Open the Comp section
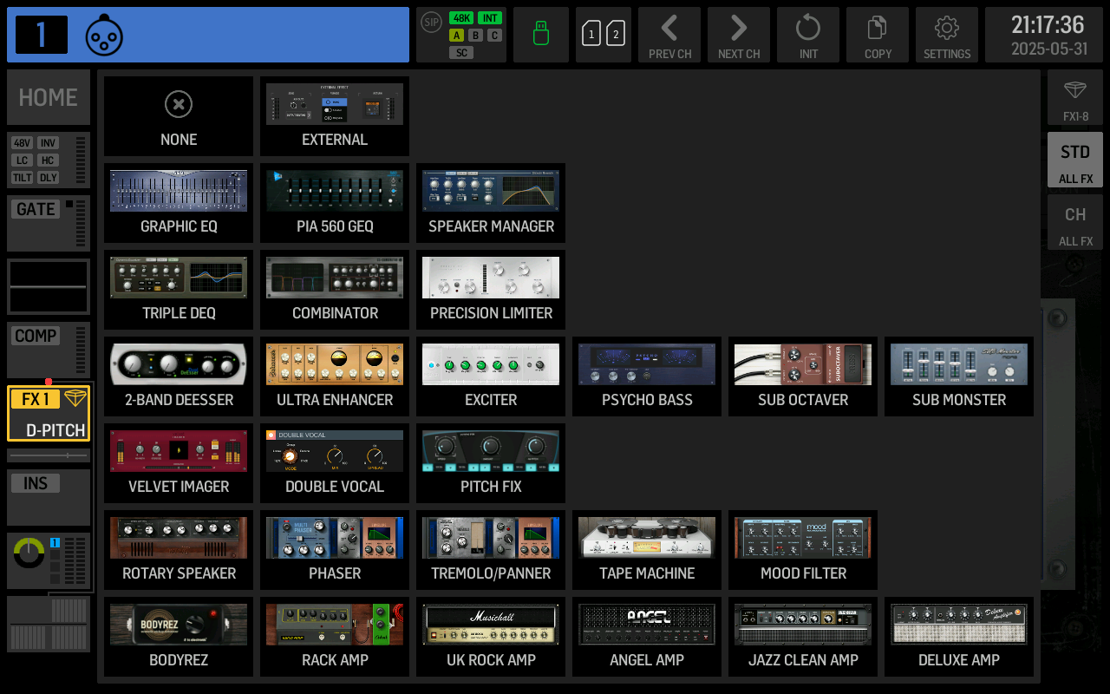Viewport: 1110px width, 694px height. click(36, 337)
